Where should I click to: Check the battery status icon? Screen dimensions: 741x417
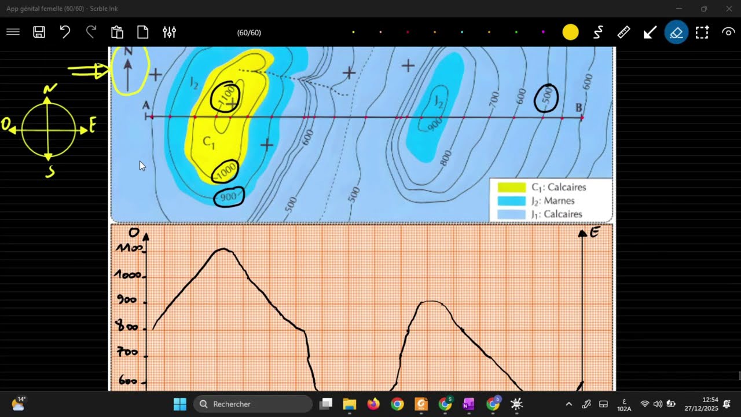[x=671, y=404]
